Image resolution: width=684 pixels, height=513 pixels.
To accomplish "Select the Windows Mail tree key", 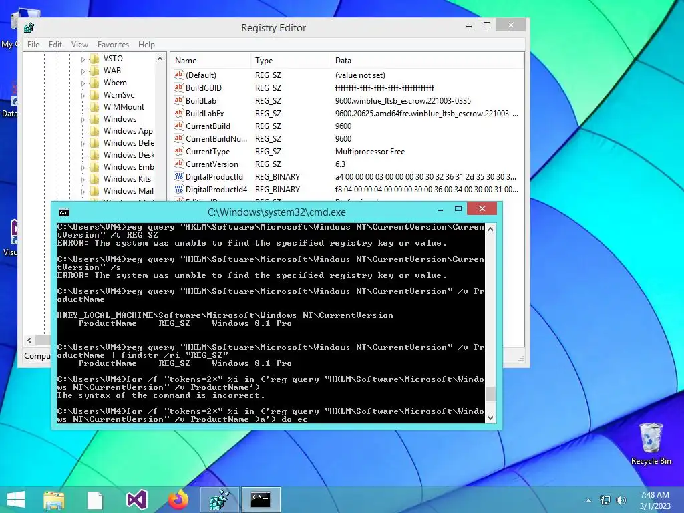I will pyautogui.click(x=128, y=190).
